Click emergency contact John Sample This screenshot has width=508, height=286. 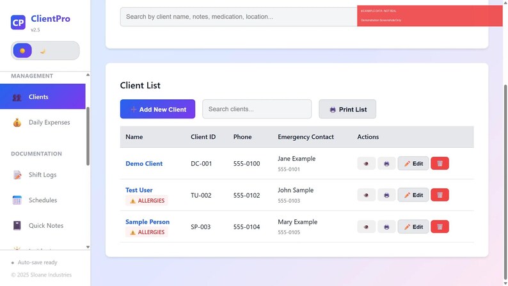pos(296,190)
